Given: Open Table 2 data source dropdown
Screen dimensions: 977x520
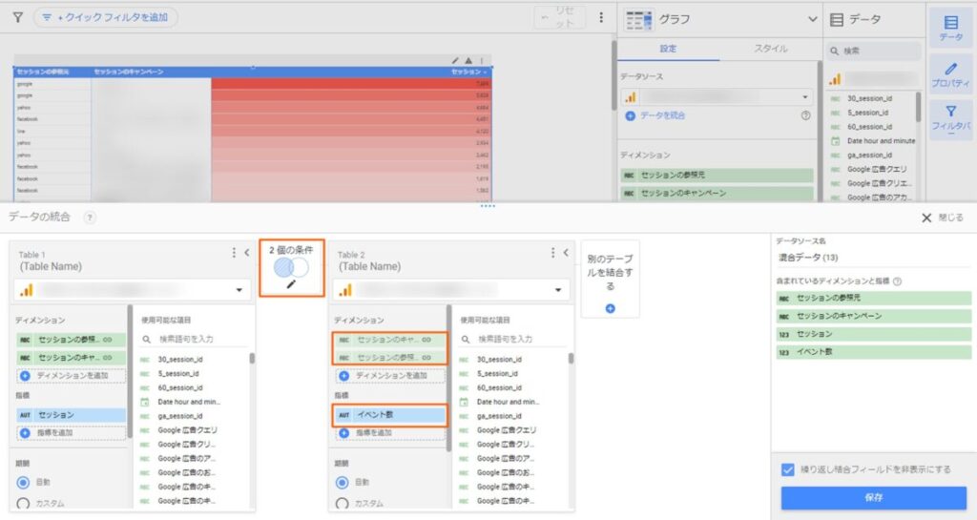Looking at the screenshot, I should click(x=556, y=290).
